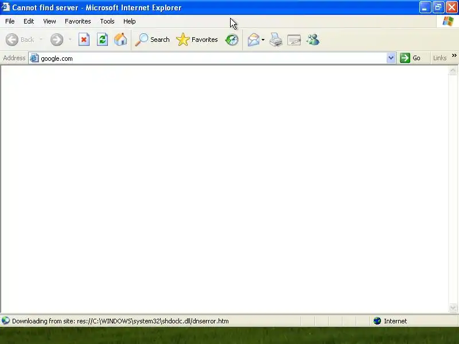Image resolution: width=459 pixels, height=344 pixels.
Task: Restore down the Internet Explorer window
Action: click(438, 7)
